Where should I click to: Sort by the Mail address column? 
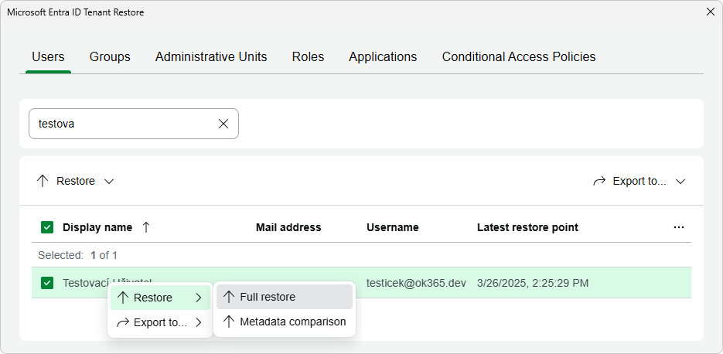(288, 227)
